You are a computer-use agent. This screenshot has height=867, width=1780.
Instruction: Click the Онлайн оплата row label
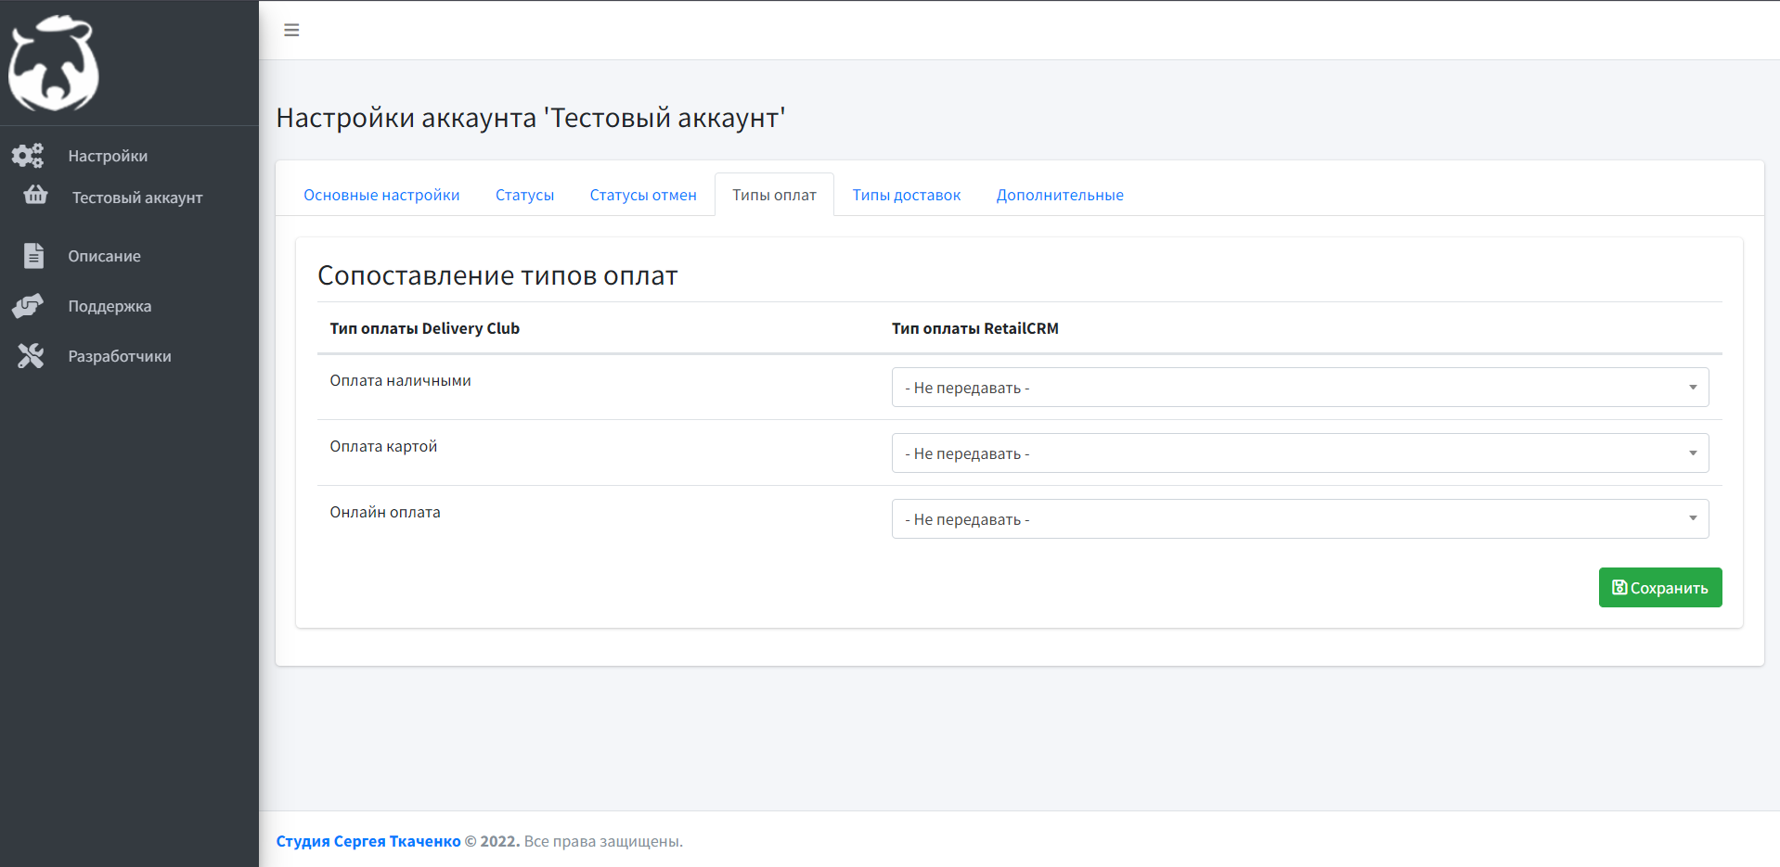coord(385,512)
